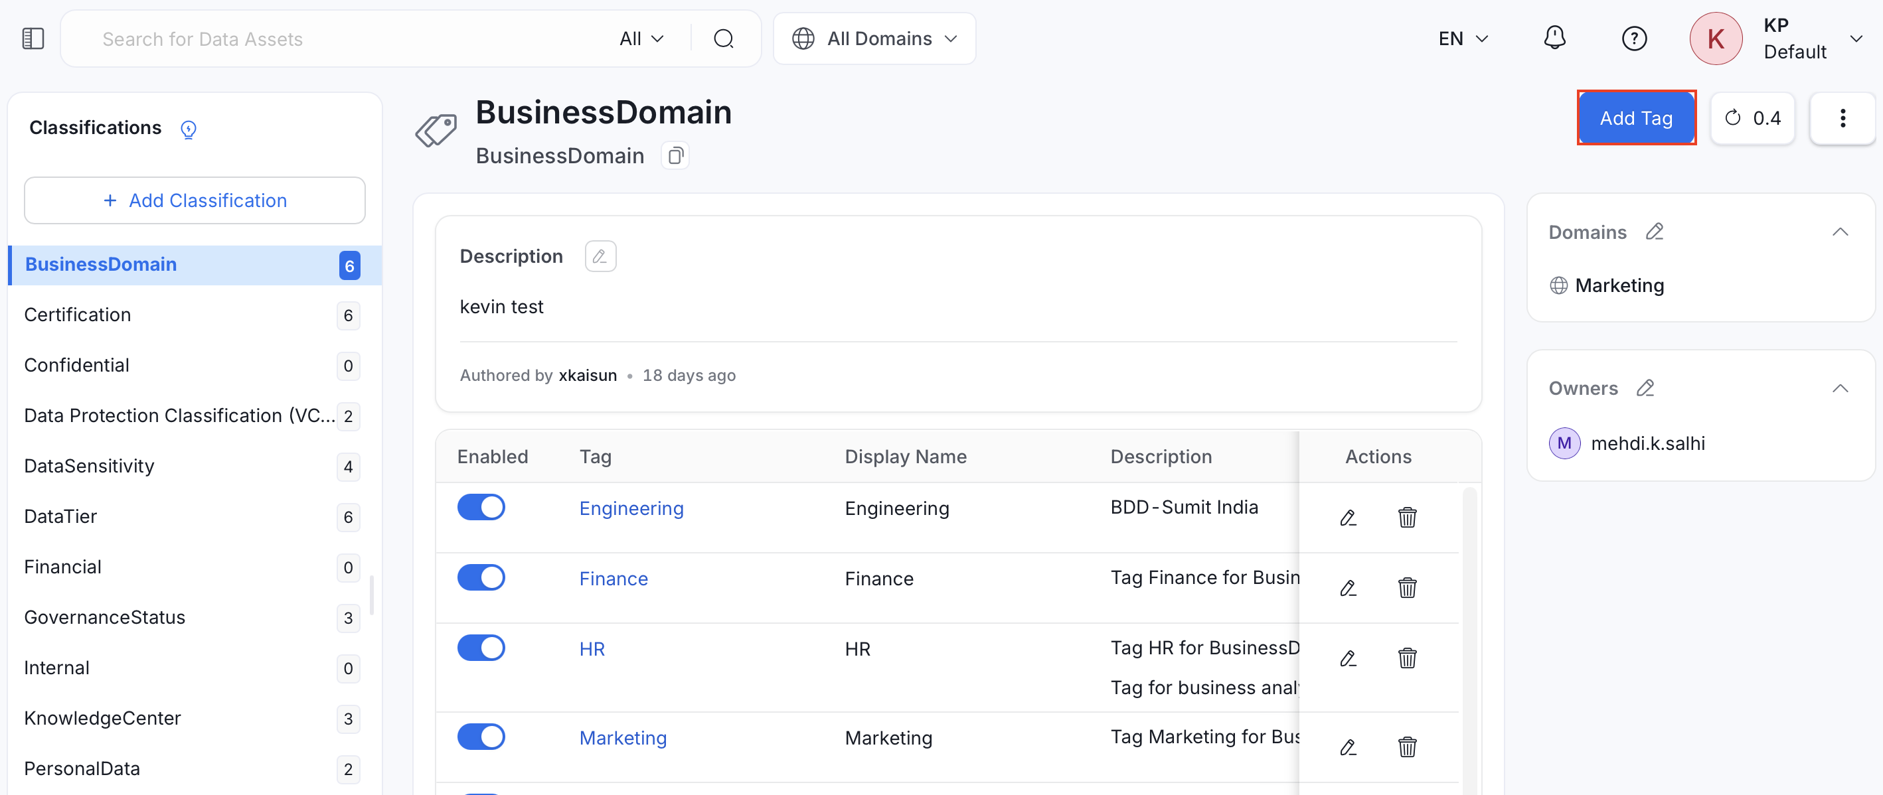Viewport: 1883px width, 795px height.
Task: Copy the BusinessDomain name
Action: click(675, 156)
